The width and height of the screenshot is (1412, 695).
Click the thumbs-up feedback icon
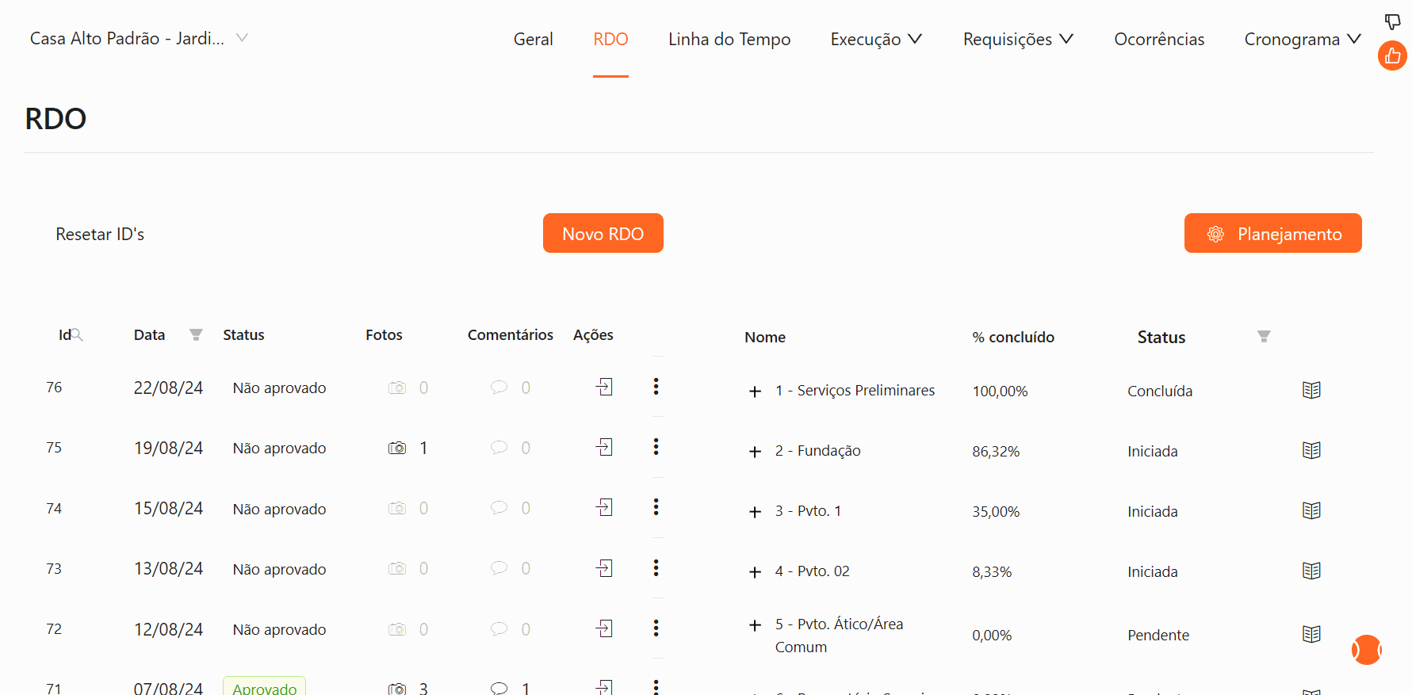(1392, 56)
